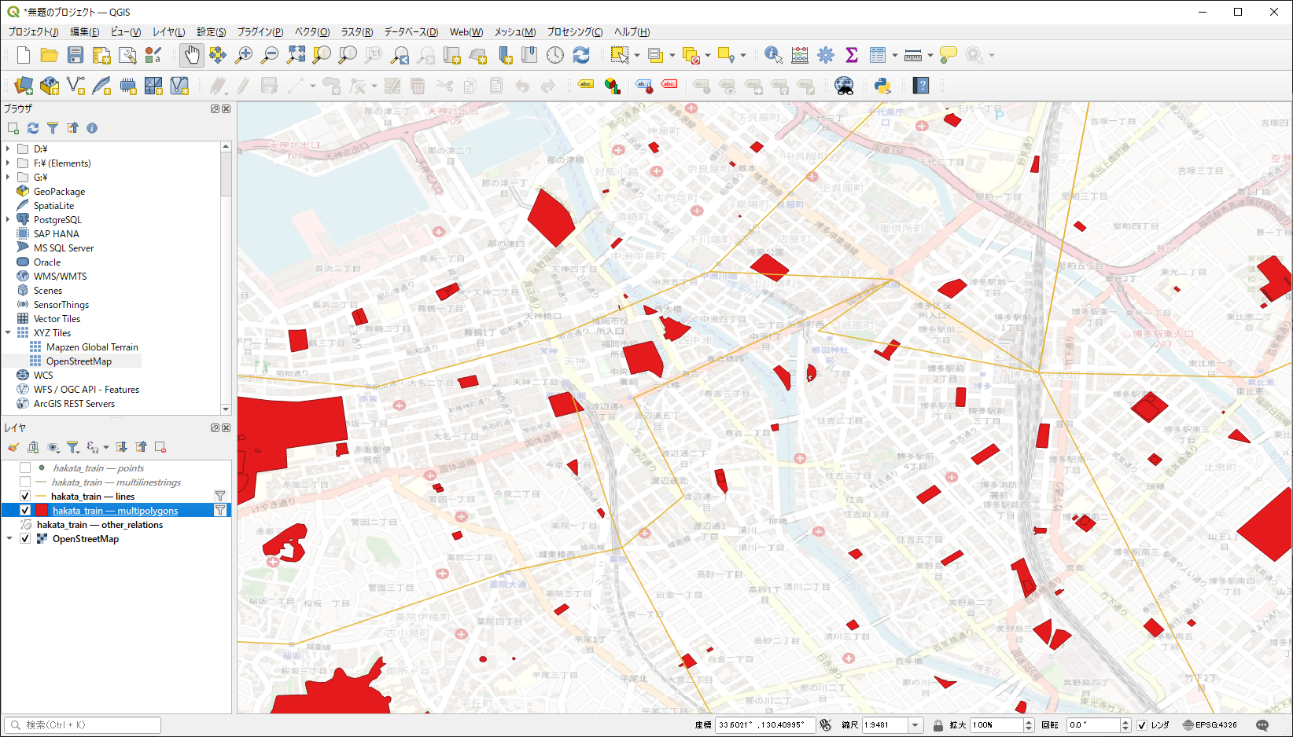Uncheck the hakata_train lines layer
The image size is (1293, 737).
click(25, 497)
